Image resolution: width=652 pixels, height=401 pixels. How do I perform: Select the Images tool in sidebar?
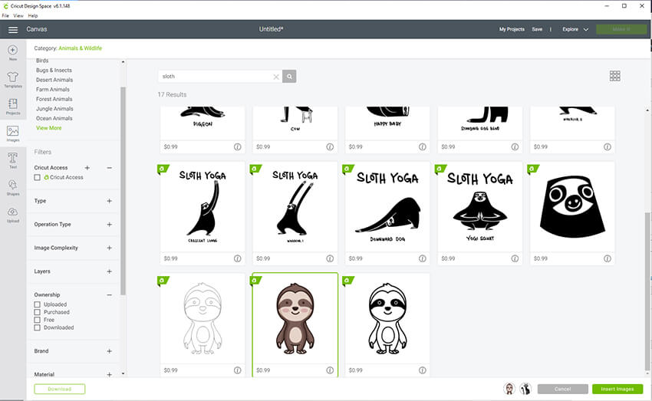13,133
